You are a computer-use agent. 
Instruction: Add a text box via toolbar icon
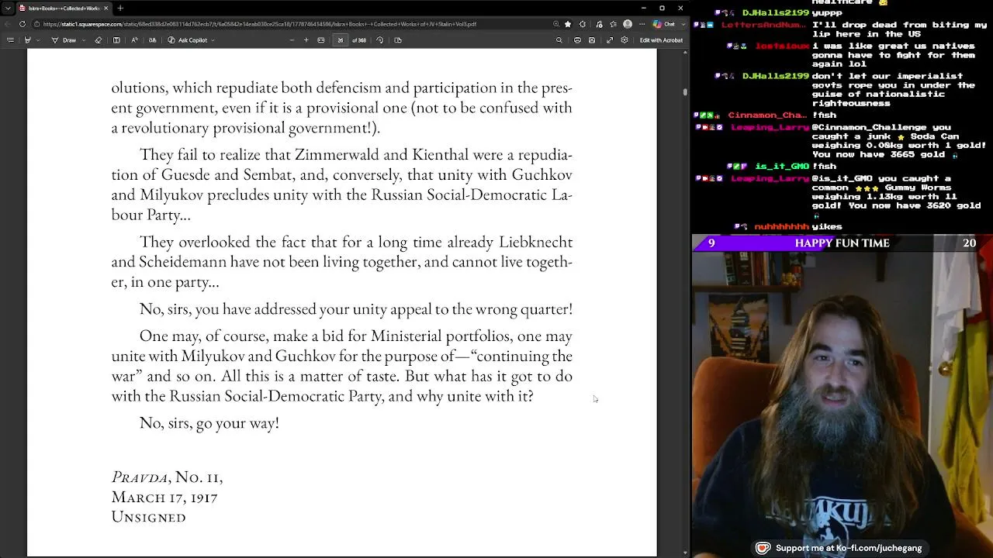coord(116,40)
